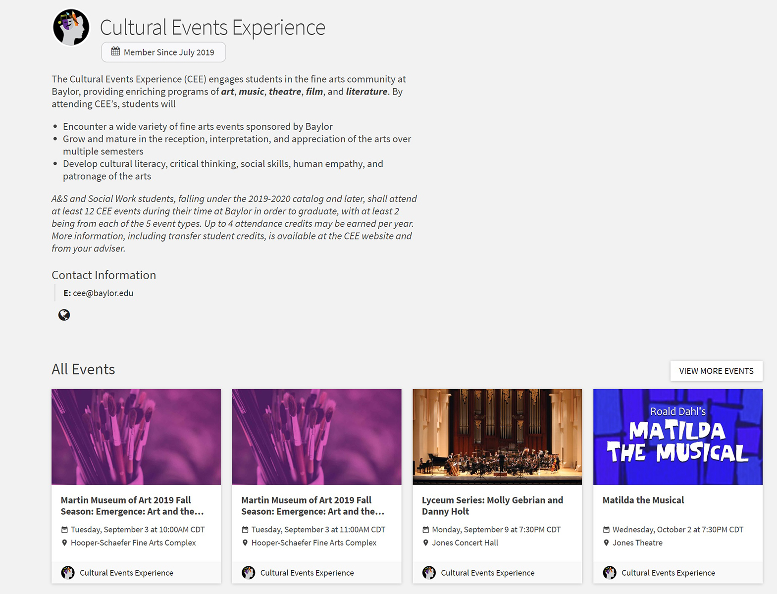Click location pin icon beside Jones Concert Hall
Screen dimensions: 777x594
click(x=425, y=543)
